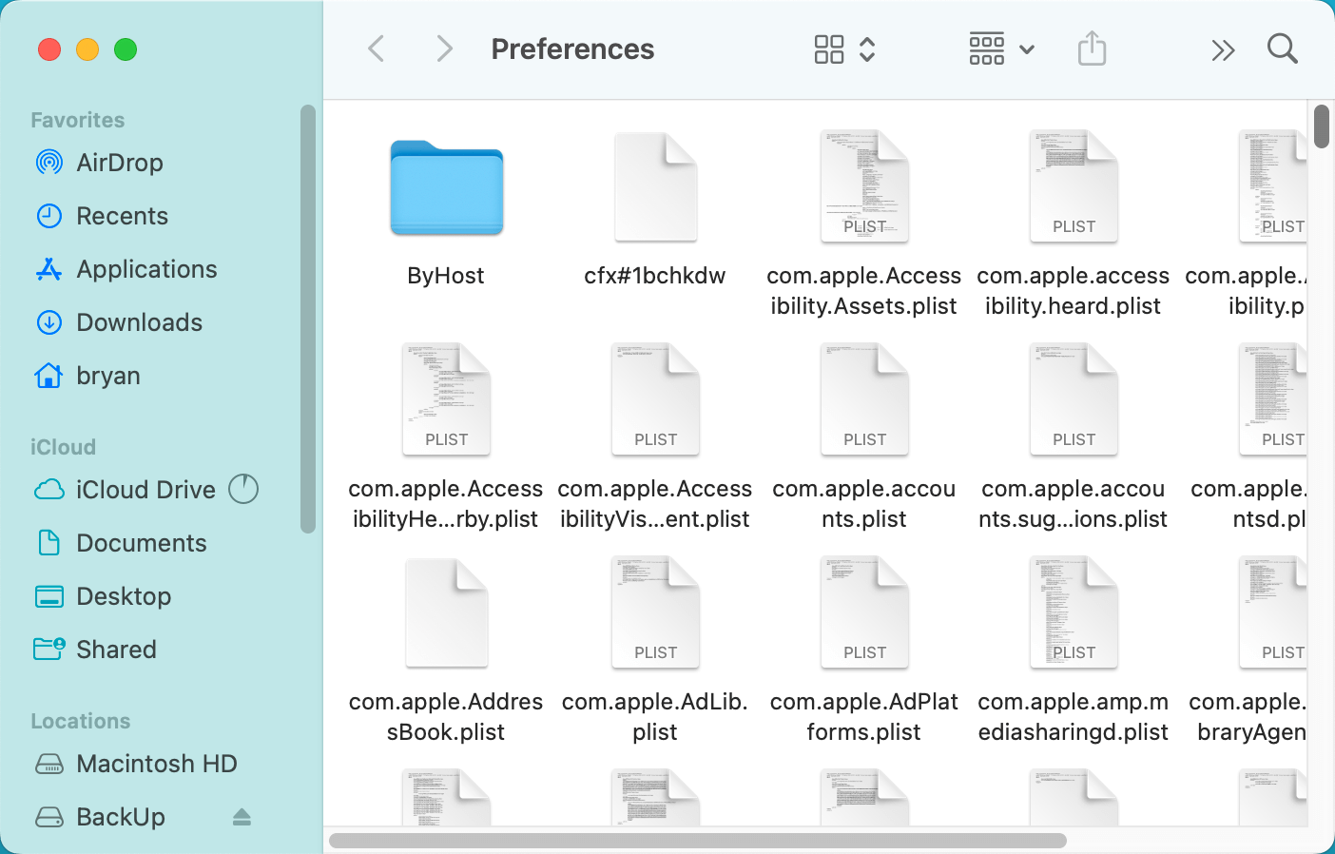Select Downloads in Favorites
This screenshot has height=854, width=1335.
[139, 322]
